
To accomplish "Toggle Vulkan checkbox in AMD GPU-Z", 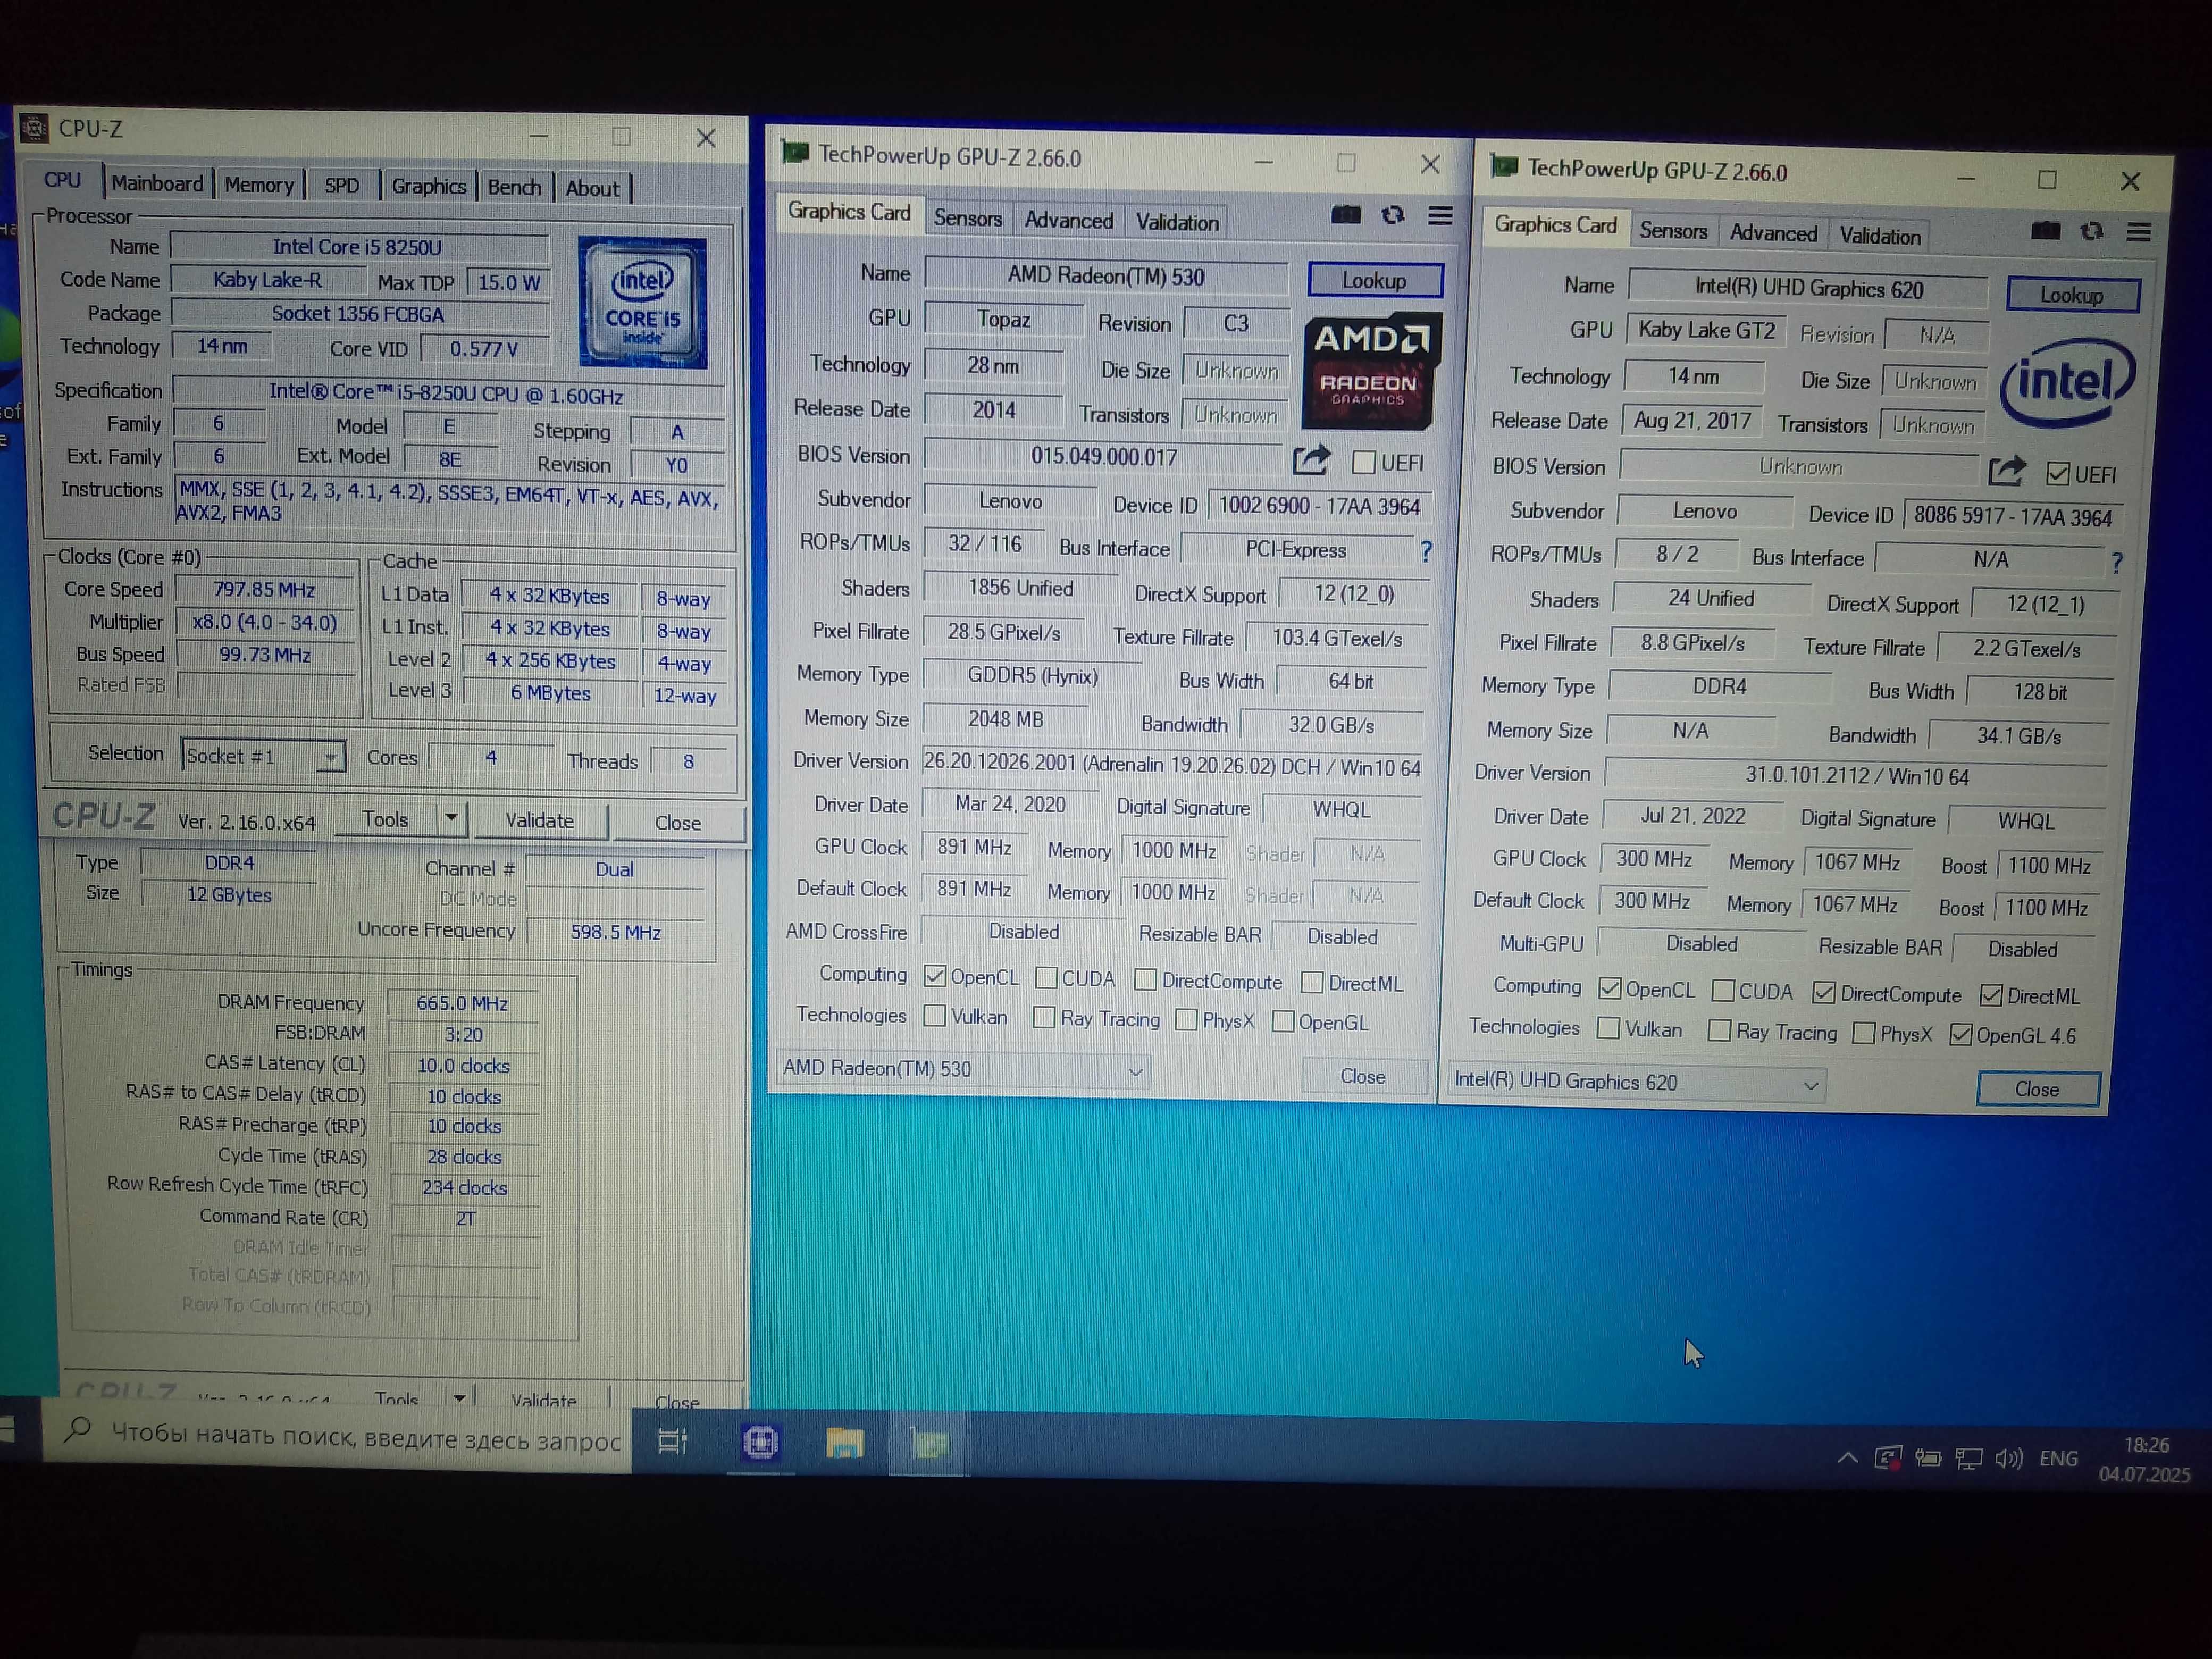I will coord(935,1015).
